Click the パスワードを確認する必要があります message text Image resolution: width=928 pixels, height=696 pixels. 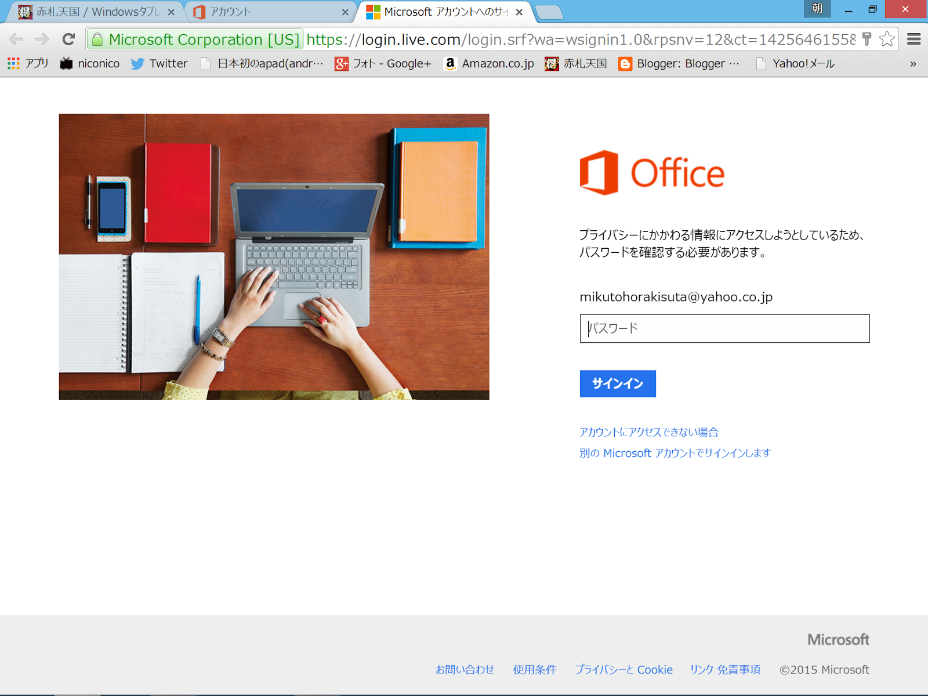point(673,252)
